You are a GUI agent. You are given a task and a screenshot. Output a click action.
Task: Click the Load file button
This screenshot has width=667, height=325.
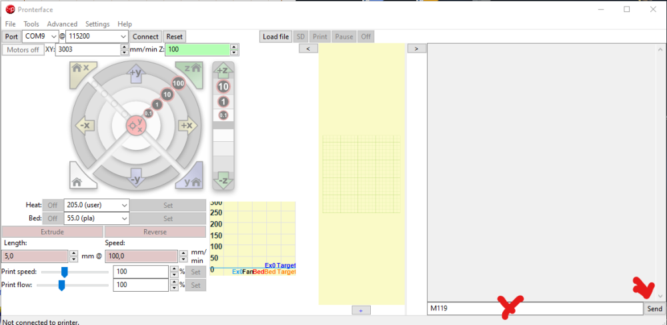[275, 37]
